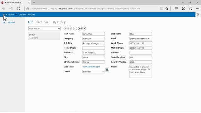The width and height of the screenshot is (201, 113).
Task: Click the favorites star icon in address bar
Action: [x=167, y=8]
